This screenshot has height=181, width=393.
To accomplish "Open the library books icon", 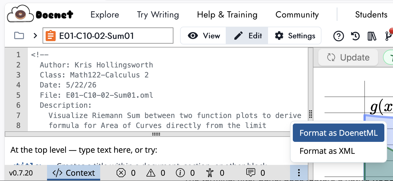I will coord(372,36).
